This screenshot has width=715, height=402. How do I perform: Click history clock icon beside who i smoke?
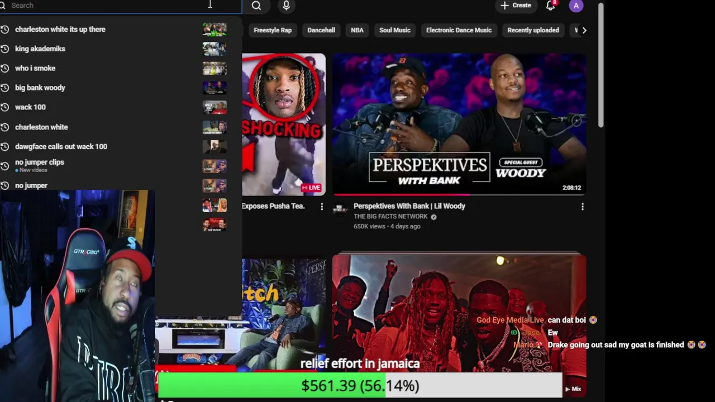4,68
